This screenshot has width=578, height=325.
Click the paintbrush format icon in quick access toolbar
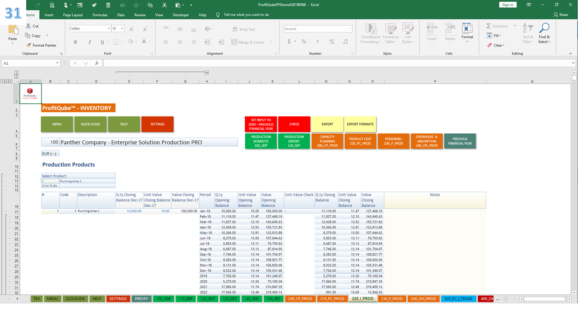click(x=94, y=5)
